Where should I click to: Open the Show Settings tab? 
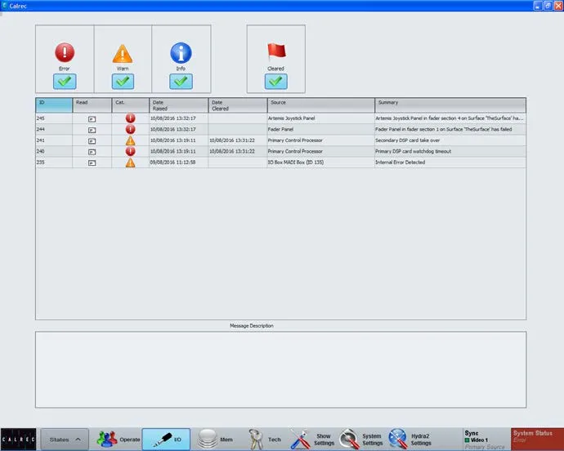point(312,440)
